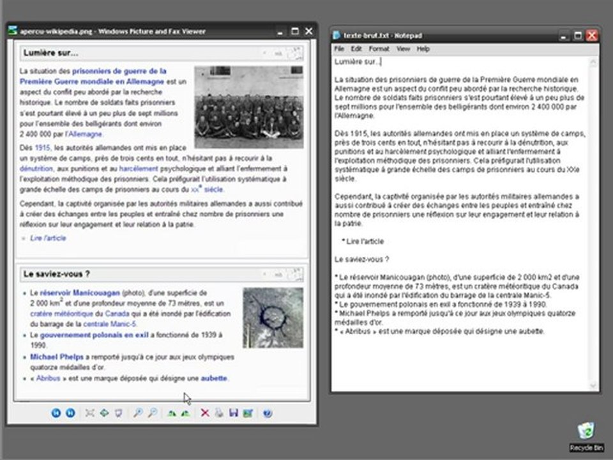Click 'Lire l'article' in the Picture Viewer
The height and width of the screenshot is (460, 613).
click(x=48, y=238)
